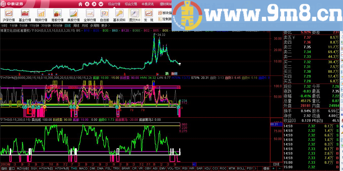The width and height of the screenshot is (343, 171).
Task: Switch indicator to BOLL
Action: pyautogui.click(x=241, y=168)
